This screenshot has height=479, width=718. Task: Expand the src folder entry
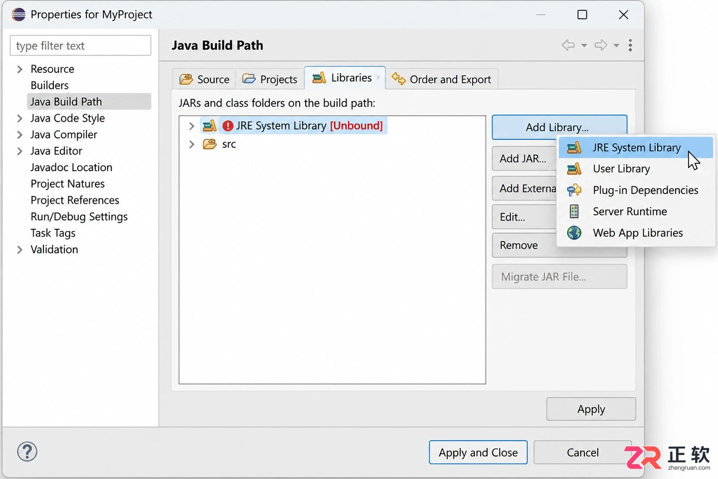[x=191, y=144]
